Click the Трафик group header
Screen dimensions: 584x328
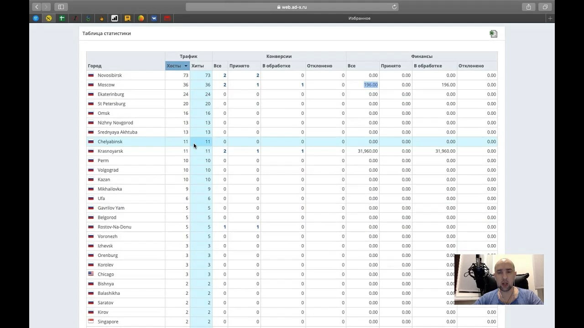pos(188,56)
